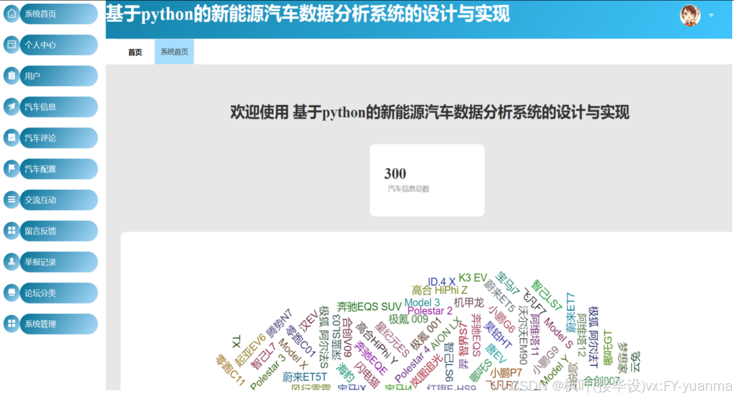Click 极氪 009 in word cloud
The image size is (734, 399).
click(x=408, y=319)
